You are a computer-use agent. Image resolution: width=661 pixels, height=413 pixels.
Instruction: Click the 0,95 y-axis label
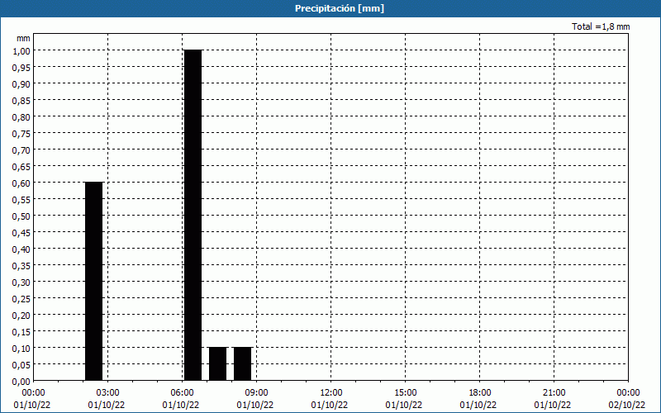pos(21,67)
